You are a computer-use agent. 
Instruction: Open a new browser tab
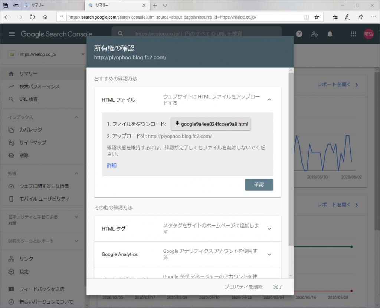(155, 5)
